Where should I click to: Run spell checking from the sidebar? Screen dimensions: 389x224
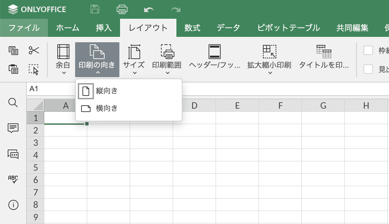click(13, 179)
